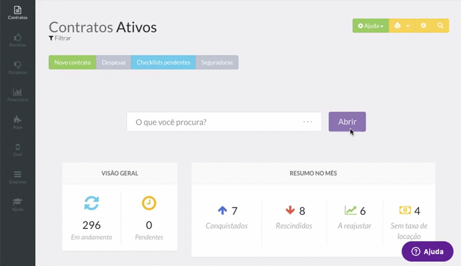Open search options three-dots menu

[x=308, y=122]
